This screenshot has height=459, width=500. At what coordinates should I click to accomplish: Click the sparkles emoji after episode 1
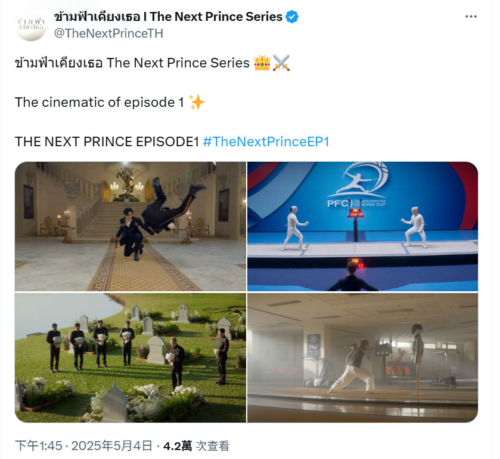click(x=197, y=102)
